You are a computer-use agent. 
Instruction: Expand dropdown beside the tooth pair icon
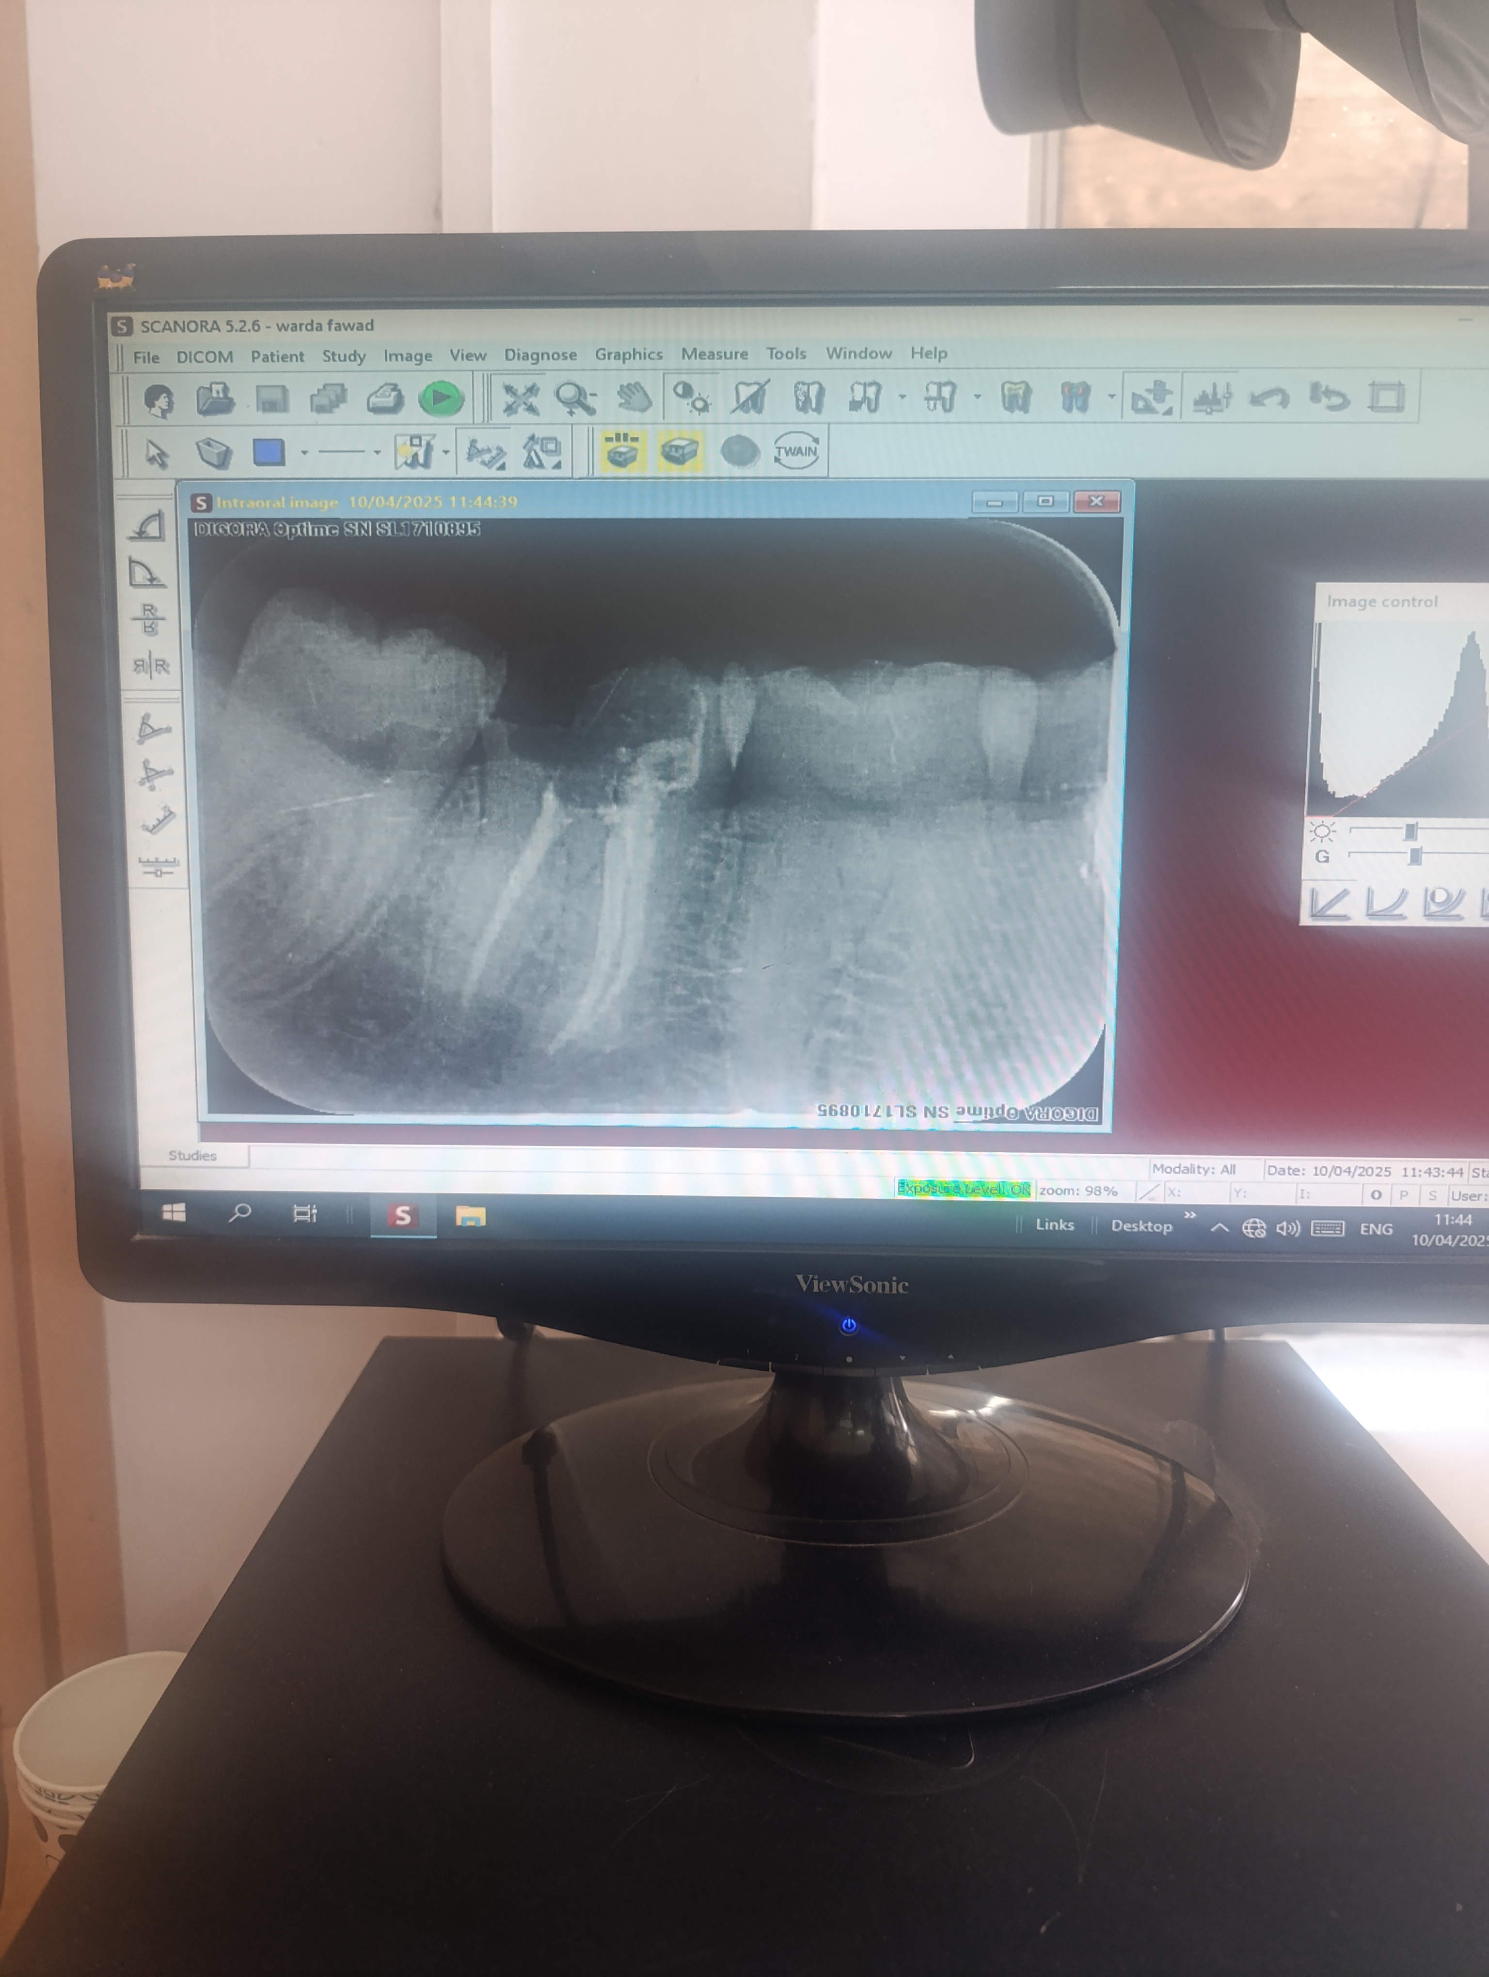point(903,397)
